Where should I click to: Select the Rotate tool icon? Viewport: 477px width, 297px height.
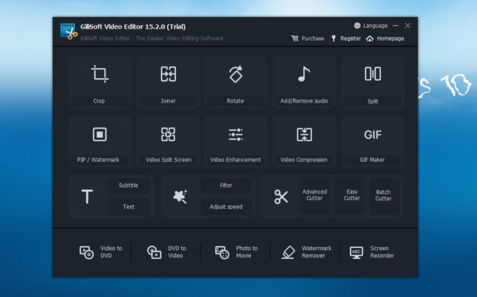pos(236,74)
